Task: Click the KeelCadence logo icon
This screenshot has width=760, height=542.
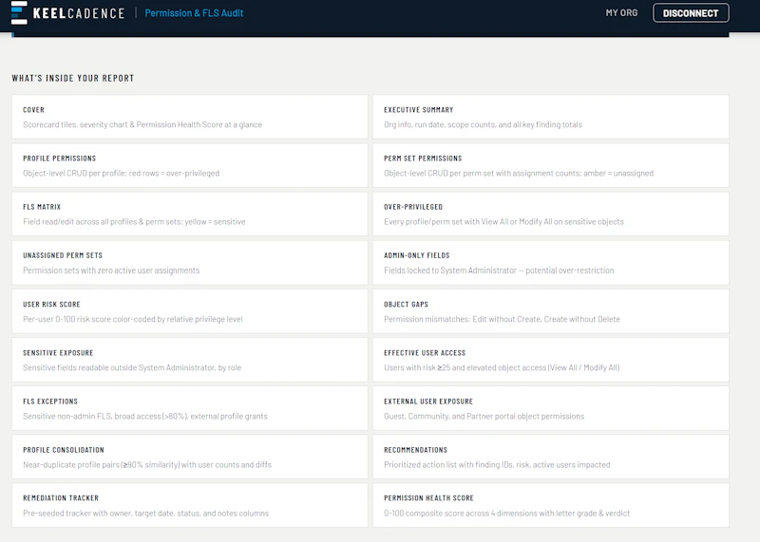Action: [19, 12]
